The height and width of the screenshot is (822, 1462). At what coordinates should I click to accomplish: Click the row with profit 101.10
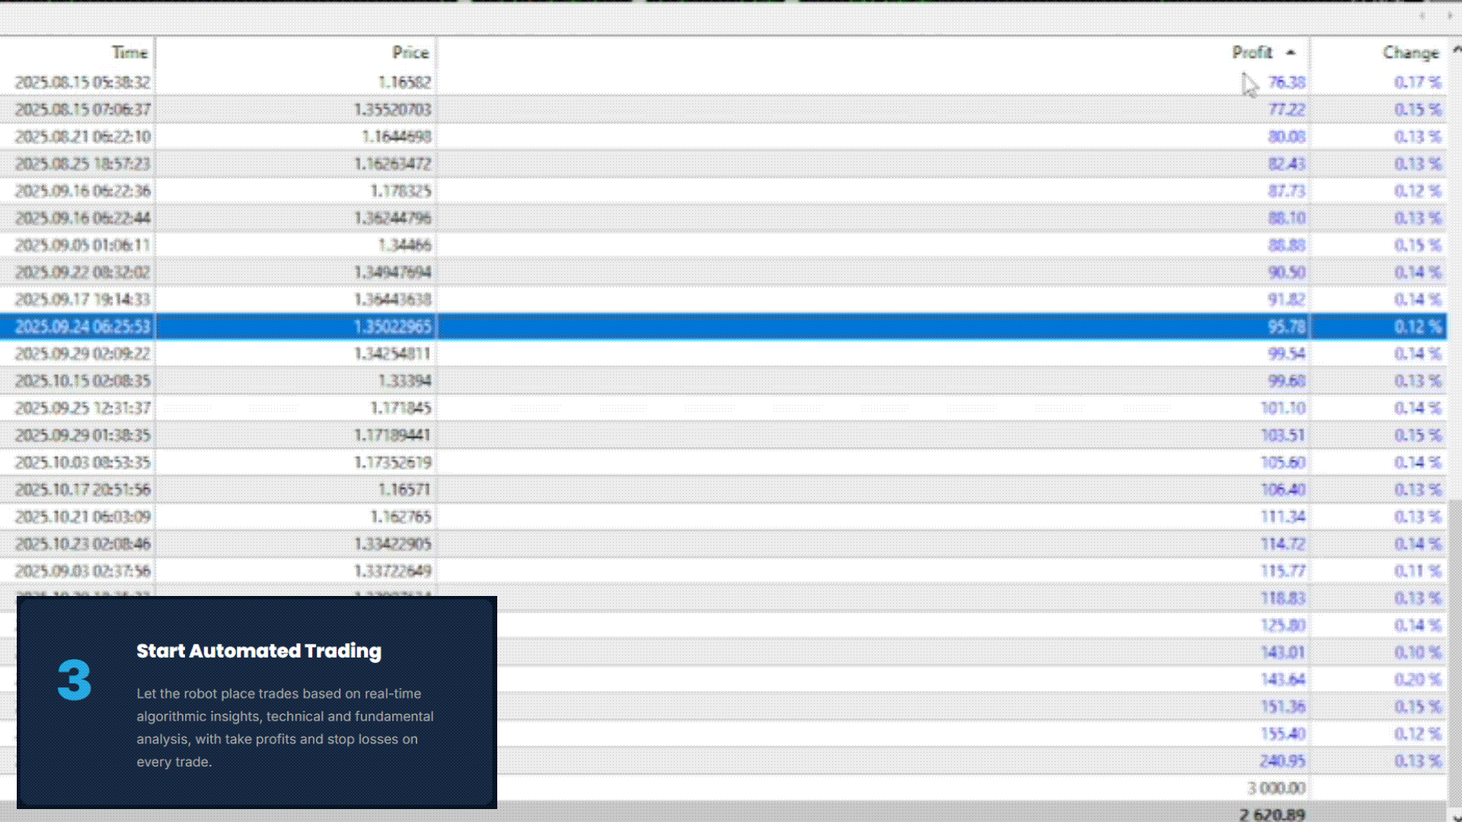tap(1282, 408)
